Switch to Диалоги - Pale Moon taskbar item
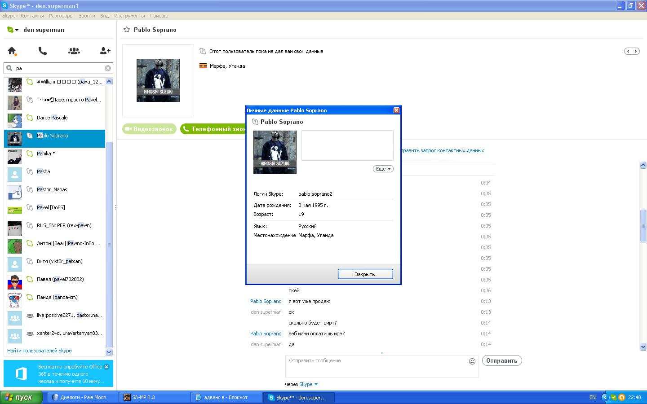The height and width of the screenshot is (404, 647). pos(84,397)
